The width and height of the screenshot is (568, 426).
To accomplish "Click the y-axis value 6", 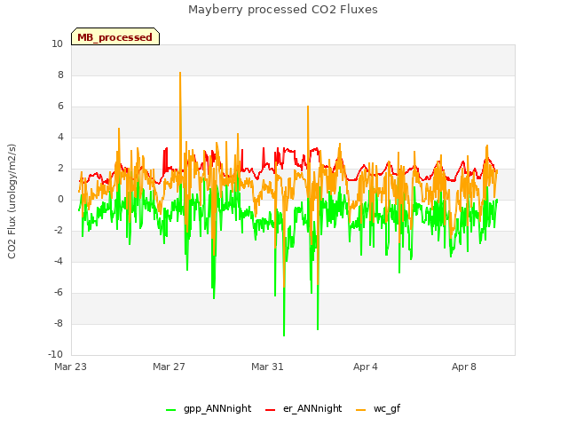I will [x=60, y=106].
